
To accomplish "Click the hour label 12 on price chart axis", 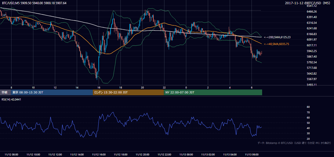I will click(55, 87).
